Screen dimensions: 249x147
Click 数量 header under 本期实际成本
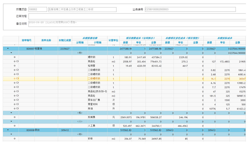(210, 42)
